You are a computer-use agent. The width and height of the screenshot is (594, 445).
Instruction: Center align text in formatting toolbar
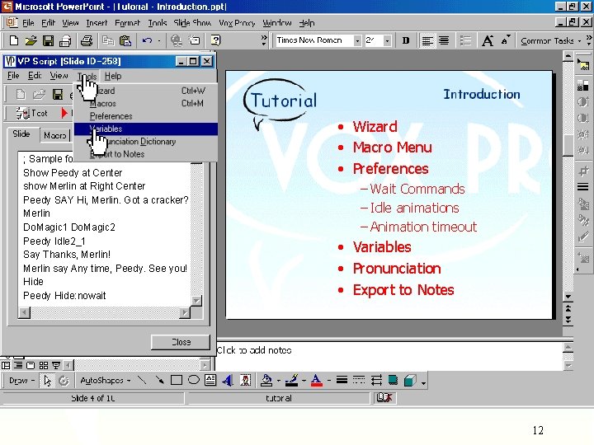click(444, 40)
